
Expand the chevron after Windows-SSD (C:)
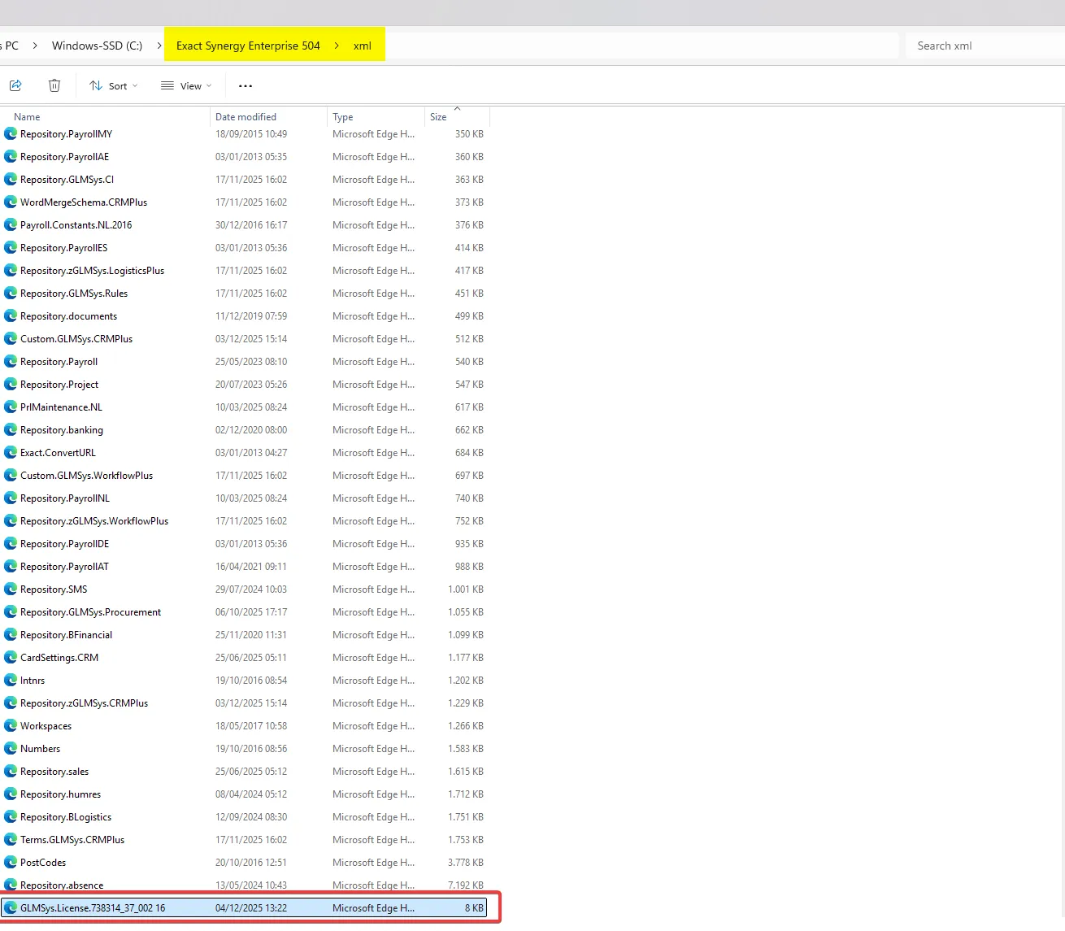[x=159, y=46]
